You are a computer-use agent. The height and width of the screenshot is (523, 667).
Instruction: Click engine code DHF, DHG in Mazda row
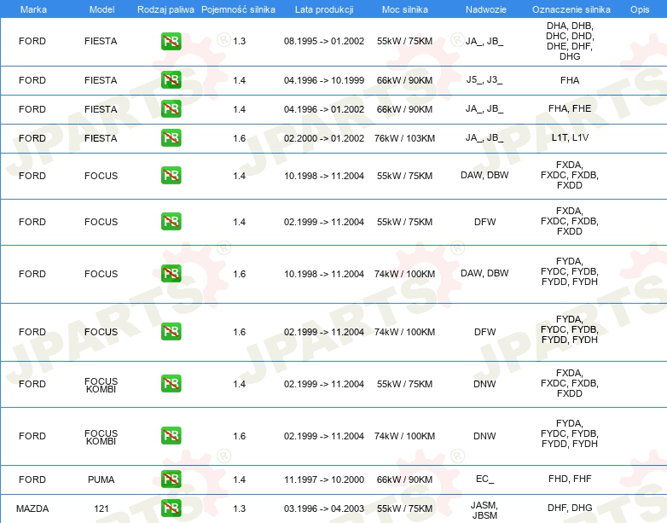[x=570, y=508]
